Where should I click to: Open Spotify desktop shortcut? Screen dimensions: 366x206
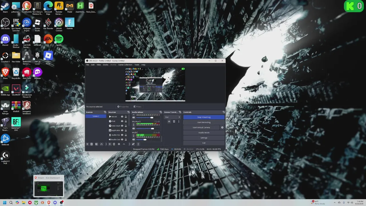coord(59,41)
